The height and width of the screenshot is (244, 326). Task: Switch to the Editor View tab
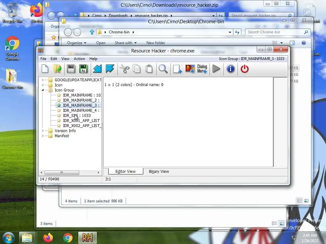pos(125,171)
